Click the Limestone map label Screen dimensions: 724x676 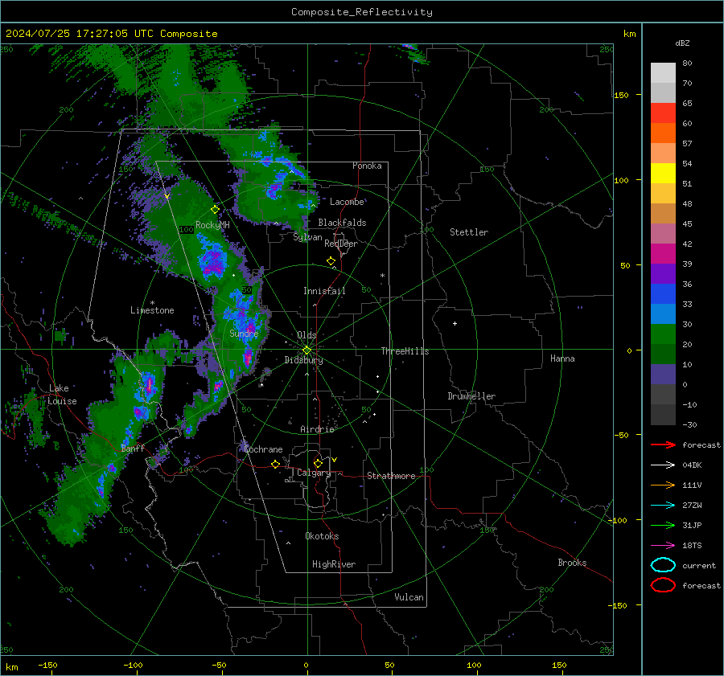[x=152, y=310]
